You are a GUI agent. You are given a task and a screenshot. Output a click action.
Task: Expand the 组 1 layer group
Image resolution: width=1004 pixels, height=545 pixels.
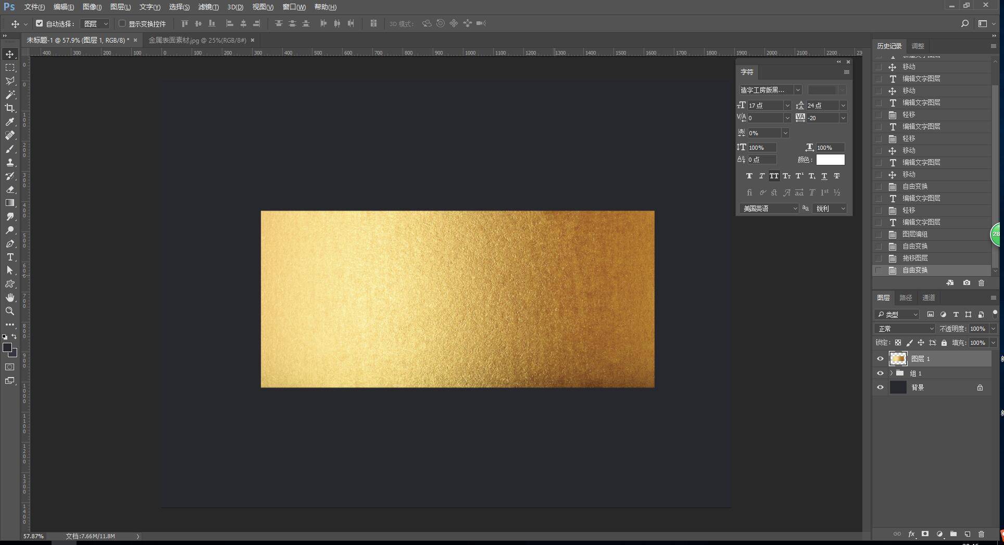(892, 373)
